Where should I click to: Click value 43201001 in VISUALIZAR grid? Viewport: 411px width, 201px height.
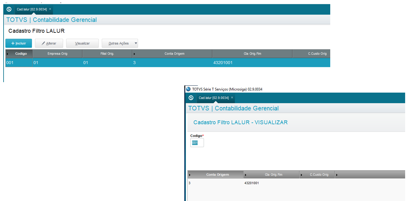pyautogui.click(x=252, y=183)
